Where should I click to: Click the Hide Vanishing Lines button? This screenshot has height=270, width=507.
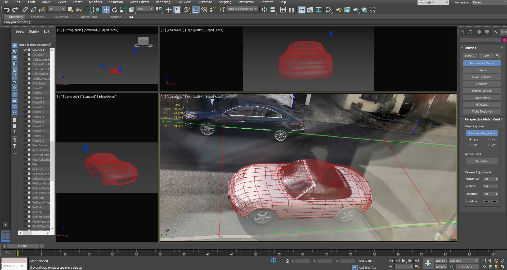(x=482, y=133)
